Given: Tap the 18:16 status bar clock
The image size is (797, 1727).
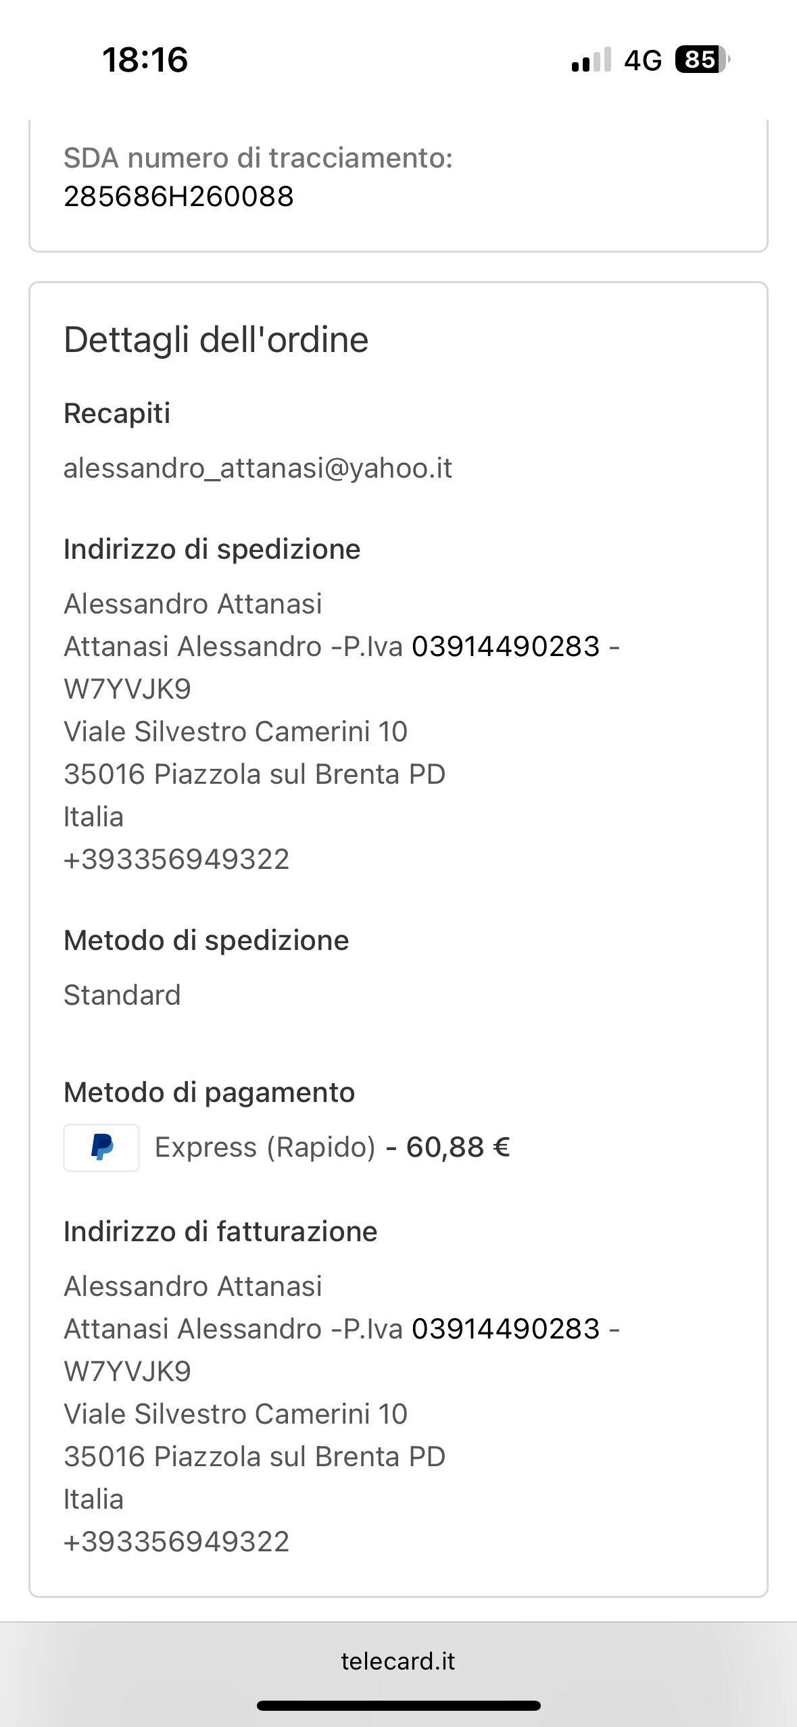Looking at the screenshot, I should tap(145, 59).
